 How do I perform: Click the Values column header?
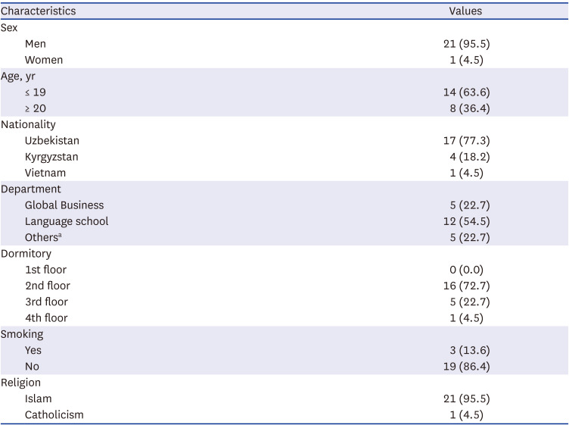coord(465,11)
